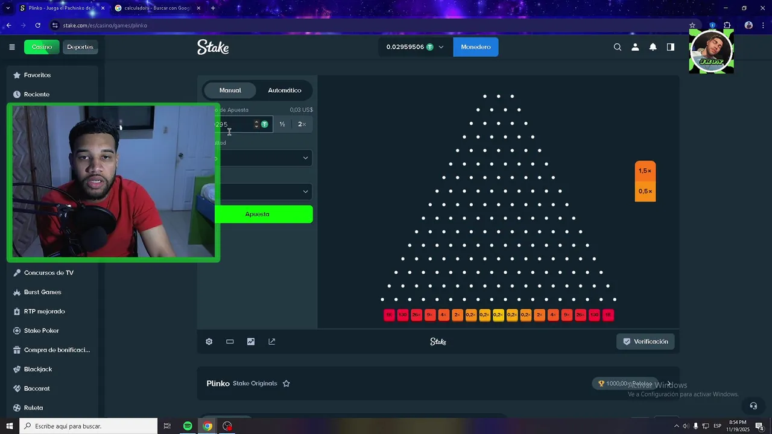Open the hamburger sidebar menu
Viewport: 772px width, 434px height.
click(12, 47)
